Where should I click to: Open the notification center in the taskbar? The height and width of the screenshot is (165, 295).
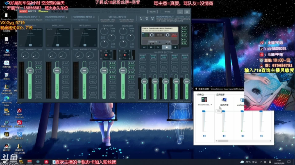click(x=289, y=162)
